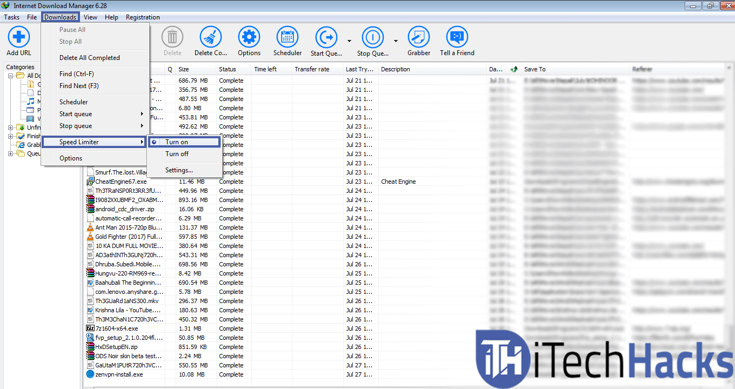Click the Delete Completed broom icon
The height and width of the screenshot is (389, 735).
coord(211,38)
